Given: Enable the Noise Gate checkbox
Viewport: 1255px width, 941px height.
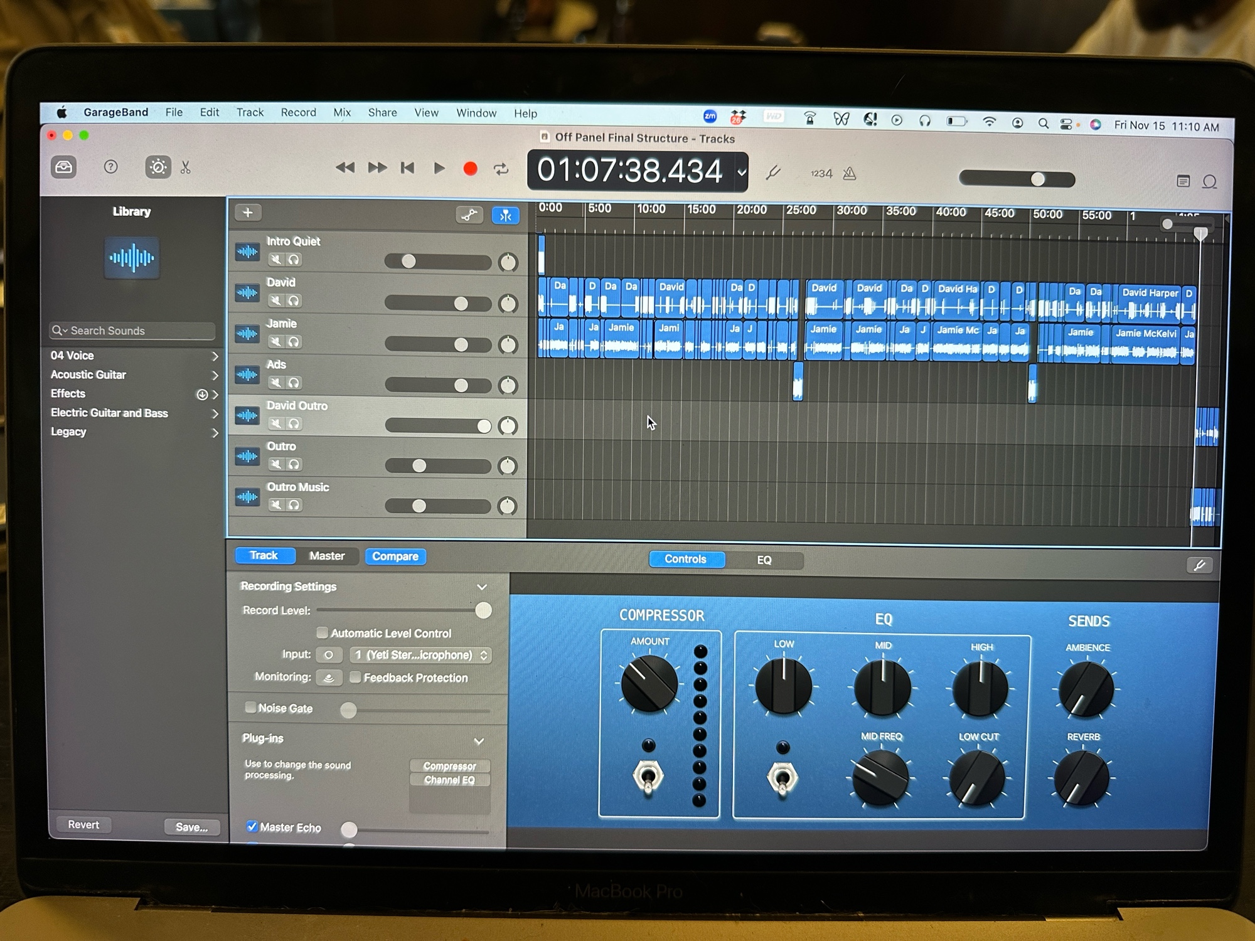Looking at the screenshot, I should 251,708.
